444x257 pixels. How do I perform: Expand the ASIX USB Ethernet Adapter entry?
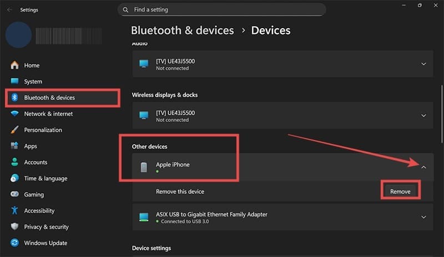pos(423,217)
